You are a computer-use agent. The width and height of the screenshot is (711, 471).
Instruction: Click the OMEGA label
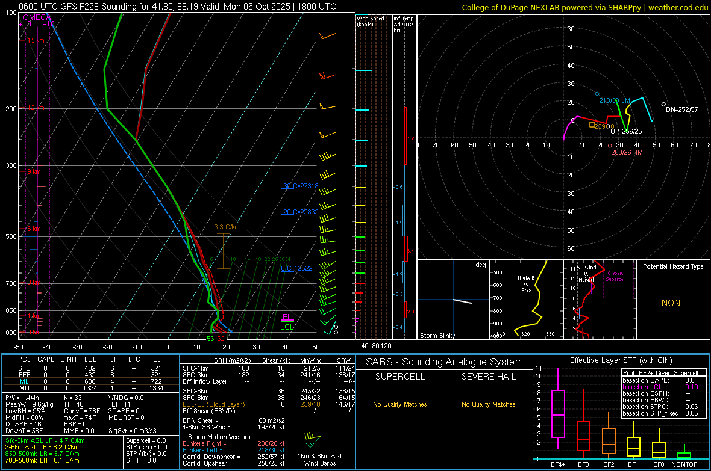click(x=37, y=17)
